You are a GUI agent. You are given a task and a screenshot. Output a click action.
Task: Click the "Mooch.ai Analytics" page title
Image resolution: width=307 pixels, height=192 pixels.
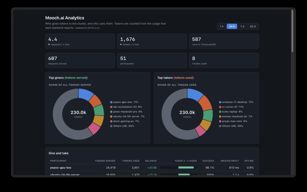click(65, 18)
